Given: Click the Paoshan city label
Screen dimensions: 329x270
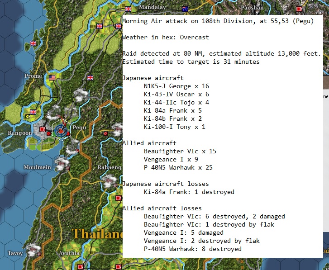Looking at the screenshot, I should tap(252, 8).
